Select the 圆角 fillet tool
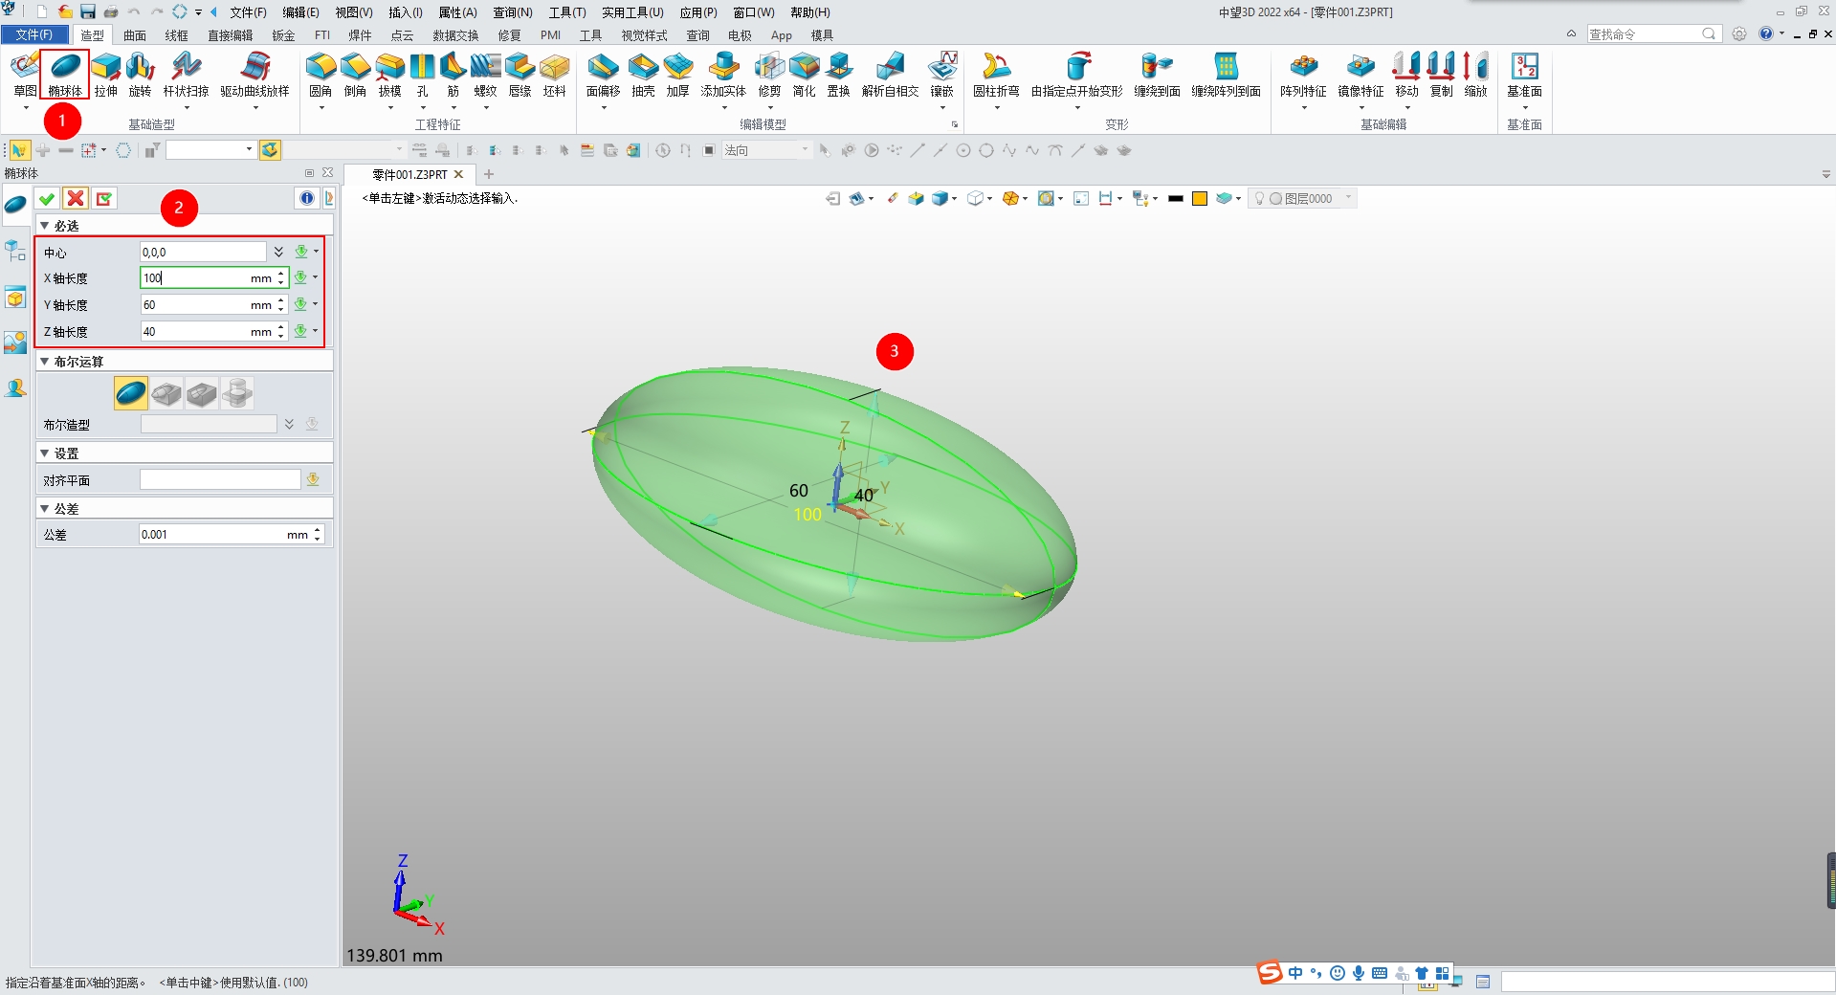 click(321, 75)
